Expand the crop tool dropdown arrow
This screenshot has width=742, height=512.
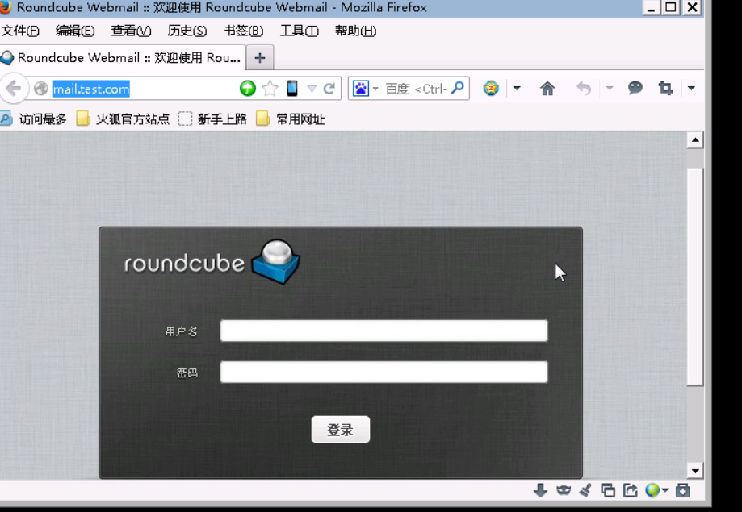click(x=691, y=88)
